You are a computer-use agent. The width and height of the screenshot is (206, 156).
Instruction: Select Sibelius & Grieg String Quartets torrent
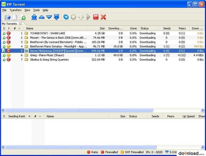pyautogui.click(x=103, y=60)
